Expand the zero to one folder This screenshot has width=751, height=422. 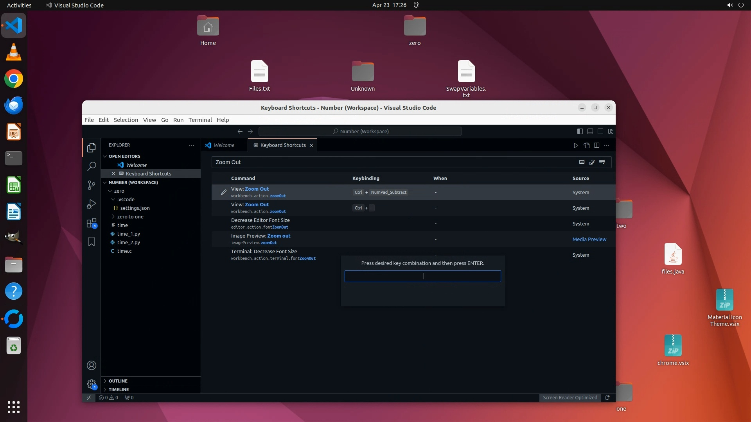pos(130,216)
